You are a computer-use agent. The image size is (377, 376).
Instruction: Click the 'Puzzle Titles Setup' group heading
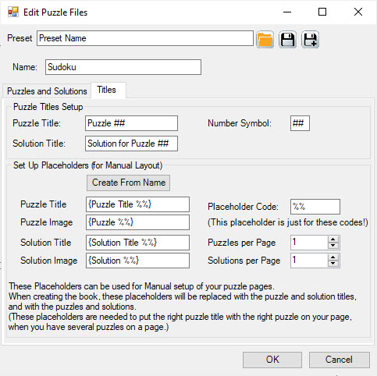point(48,107)
